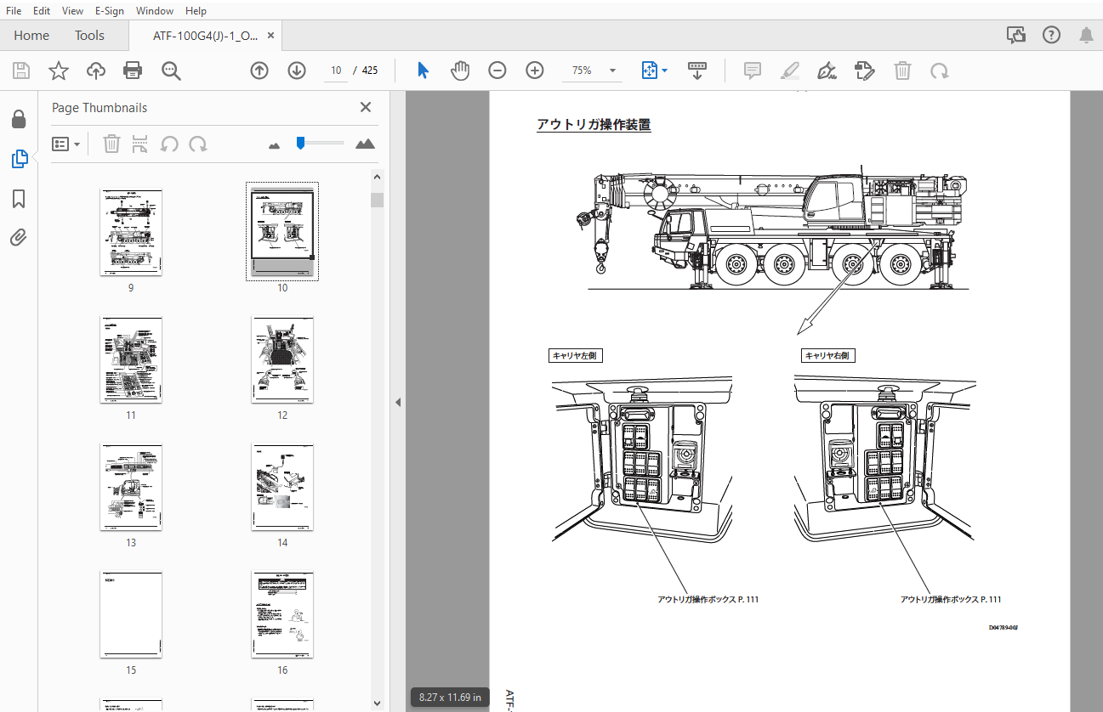Select the page 10 thumbnail
Image resolution: width=1103 pixels, height=712 pixels.
click(282, 232)
